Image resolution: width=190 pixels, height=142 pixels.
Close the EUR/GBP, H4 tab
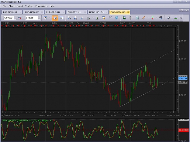[x=64, y=12]
